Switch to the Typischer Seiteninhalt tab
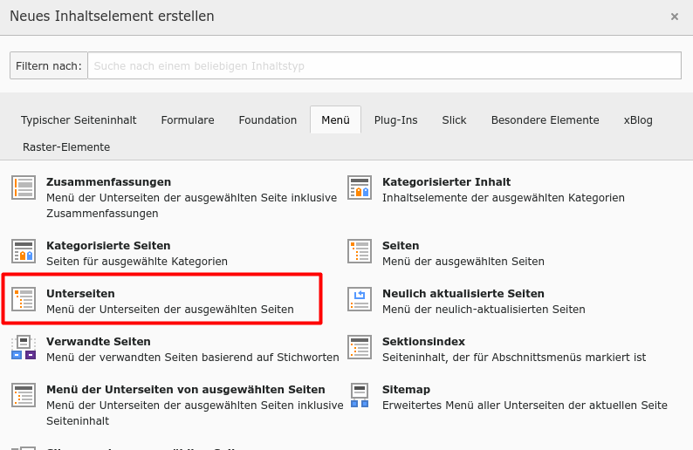Screen dimensions: 693x450 point(79,120)
